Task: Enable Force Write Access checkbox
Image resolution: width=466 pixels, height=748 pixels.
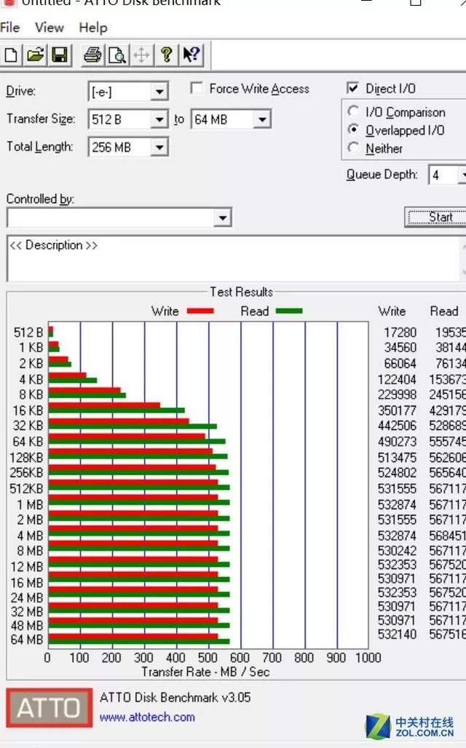Action: pyautogui.click(x=197, y=89)
